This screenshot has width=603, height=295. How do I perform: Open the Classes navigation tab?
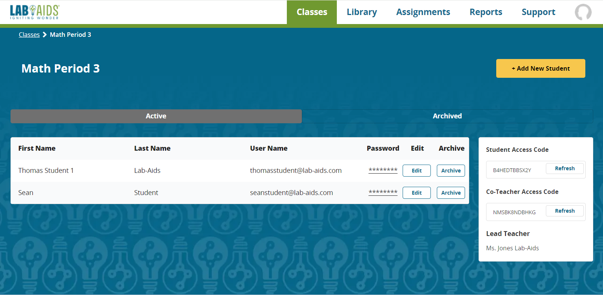click(x=312, y=12)
